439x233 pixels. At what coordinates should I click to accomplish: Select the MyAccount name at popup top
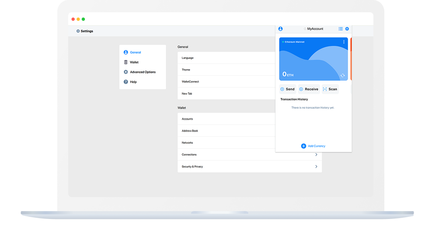(x=315, y=29)
